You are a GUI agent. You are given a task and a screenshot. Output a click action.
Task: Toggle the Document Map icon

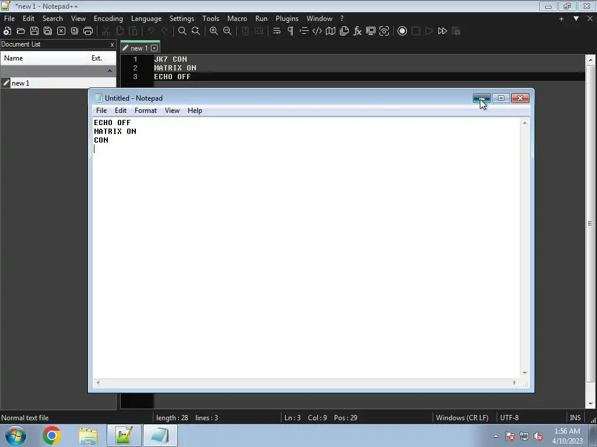point(331,31)
